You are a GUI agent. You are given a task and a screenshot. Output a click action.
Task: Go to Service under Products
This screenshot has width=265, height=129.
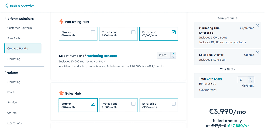point(12,103)
